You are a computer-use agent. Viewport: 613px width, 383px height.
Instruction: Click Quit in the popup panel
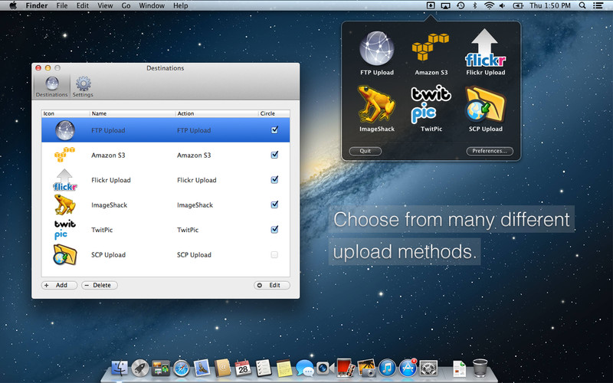pos(366,151)
